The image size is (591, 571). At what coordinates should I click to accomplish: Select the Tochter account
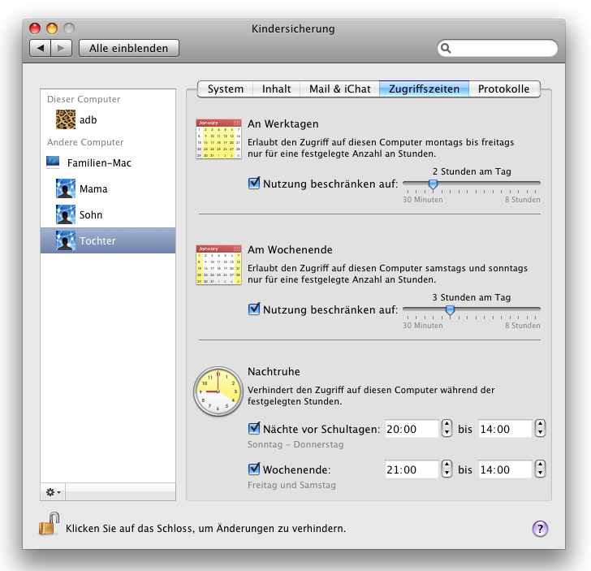(108, 240)
